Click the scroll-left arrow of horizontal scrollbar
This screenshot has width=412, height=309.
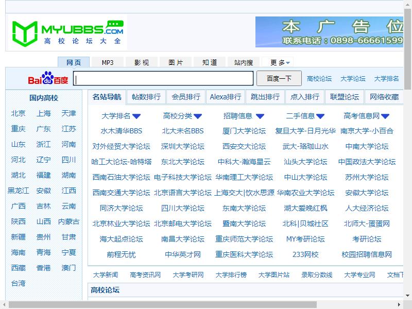coord(4,305)
